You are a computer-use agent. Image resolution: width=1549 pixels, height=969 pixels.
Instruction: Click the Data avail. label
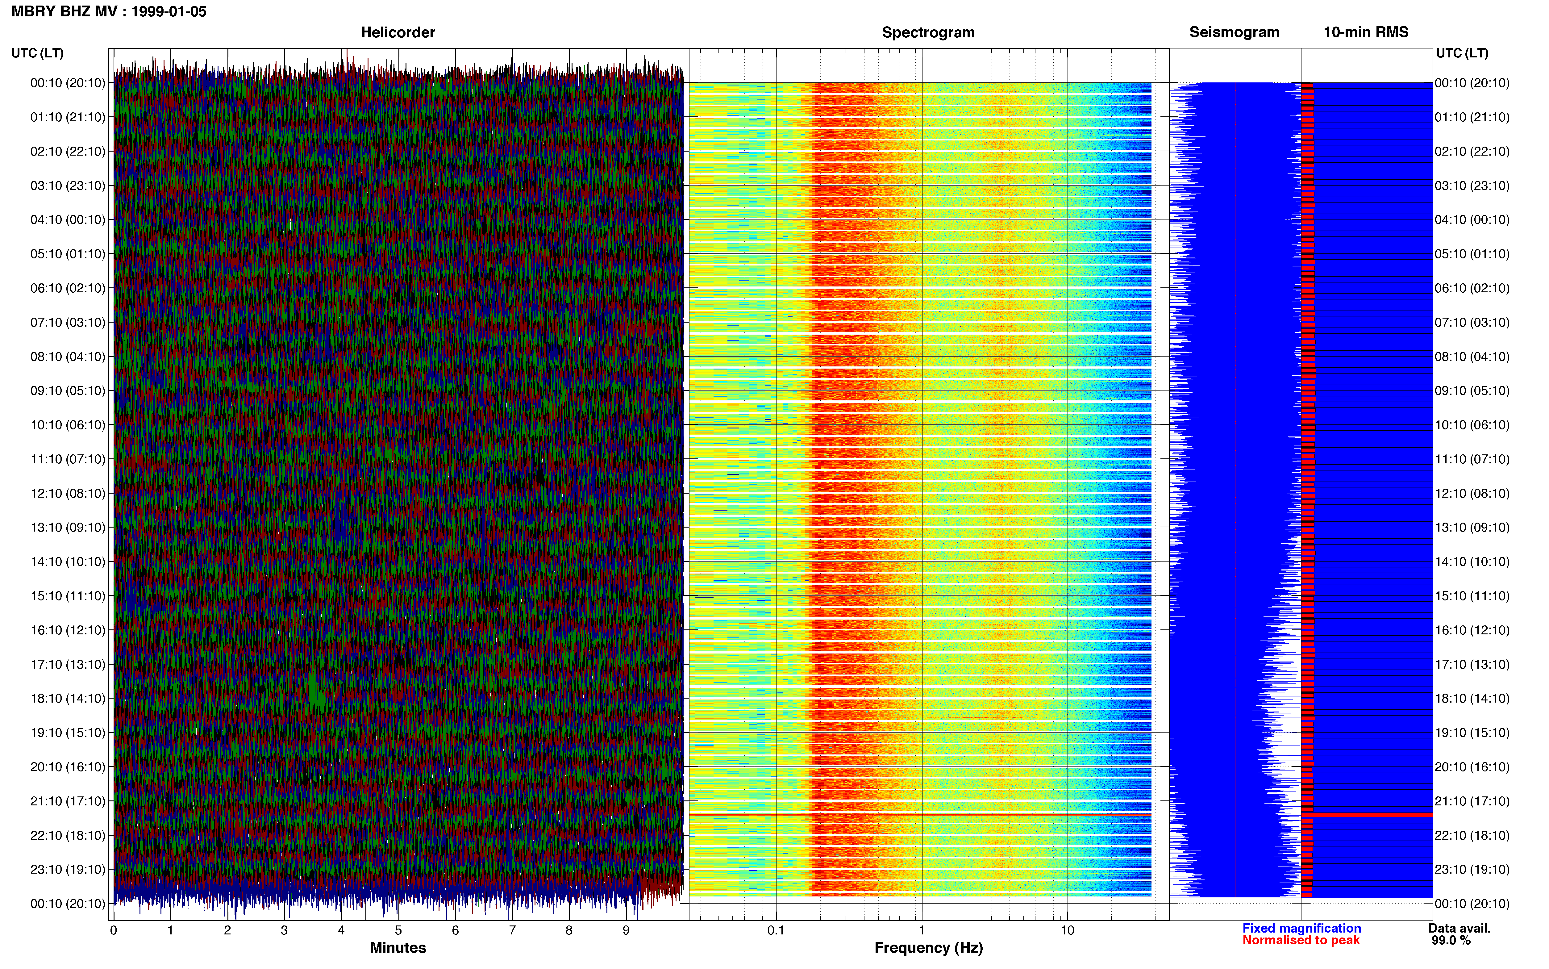point(1459,928)
